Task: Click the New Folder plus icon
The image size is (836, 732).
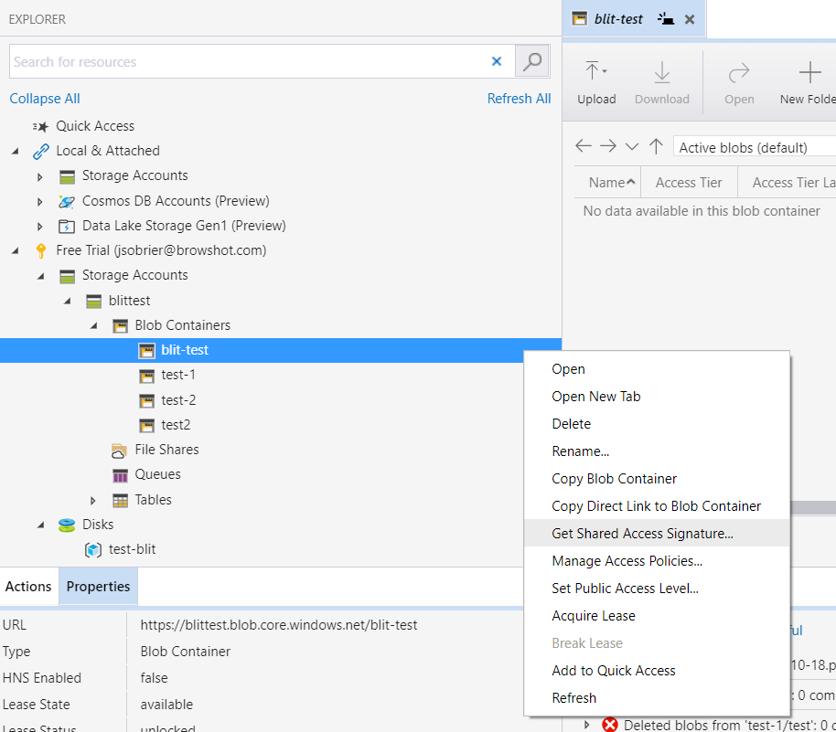Action: pyautogui.click(x=809, y=72)
